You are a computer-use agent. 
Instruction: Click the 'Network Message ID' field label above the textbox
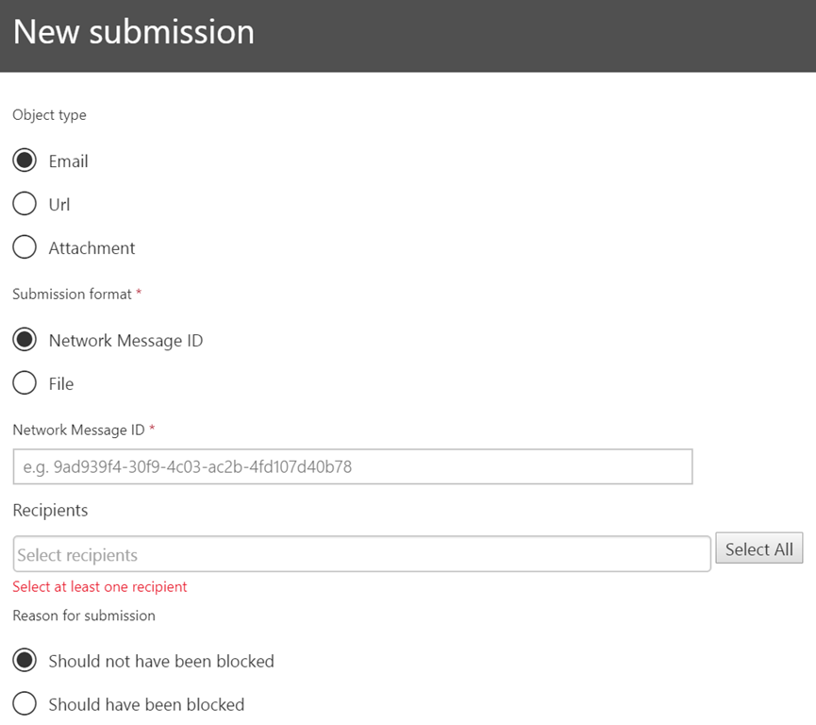coord(78,430)
